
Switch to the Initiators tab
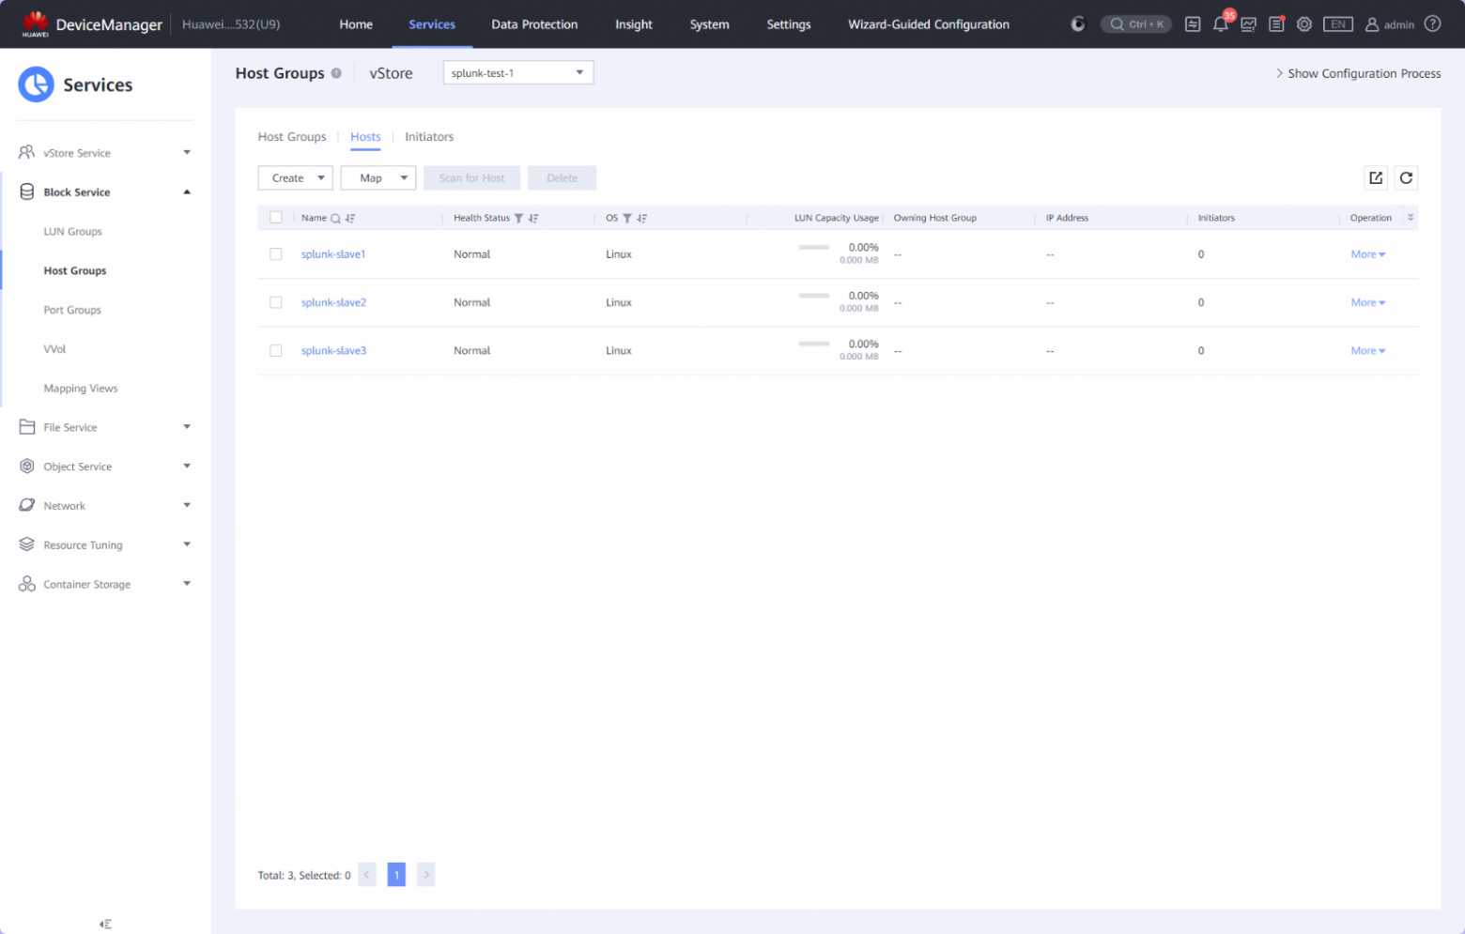tap(429, 137)
